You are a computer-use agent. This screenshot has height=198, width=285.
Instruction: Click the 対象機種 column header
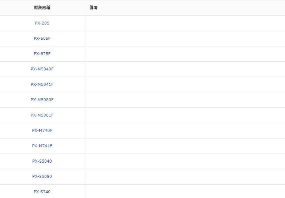coord(42,8)
